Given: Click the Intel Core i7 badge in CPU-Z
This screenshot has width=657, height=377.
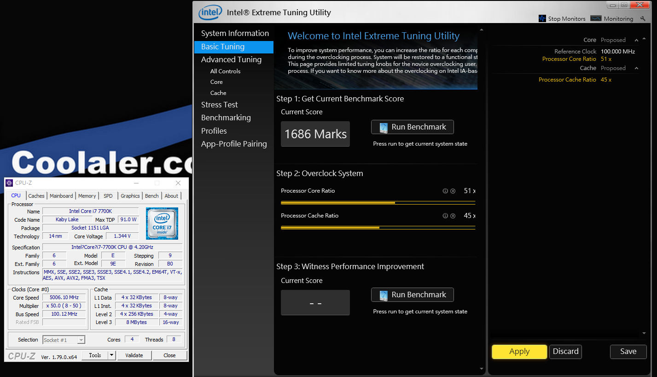Looking at the screenshot, I should coord(162,224).
